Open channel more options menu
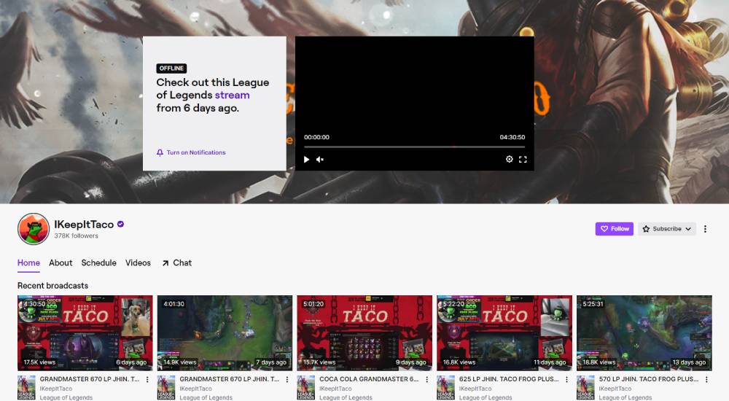 pyautogui.click(x=705, y=229)
